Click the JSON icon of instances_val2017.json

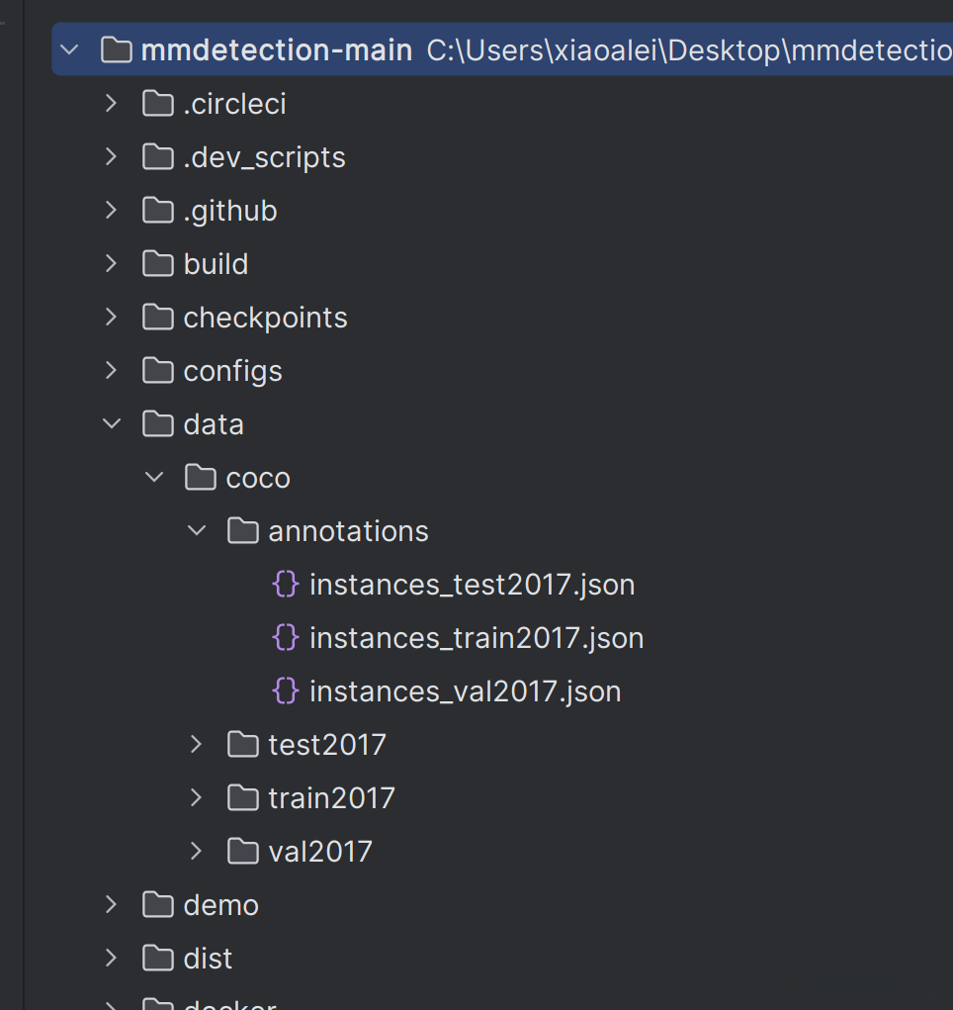click(285, 691)
